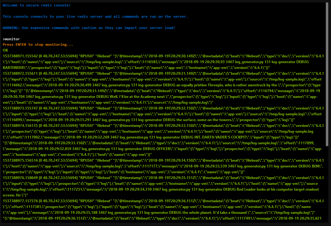Click 'DARTH VADER'S COCKPIT' in the log output
Screen dimensions: 331x226
point(224,137)
